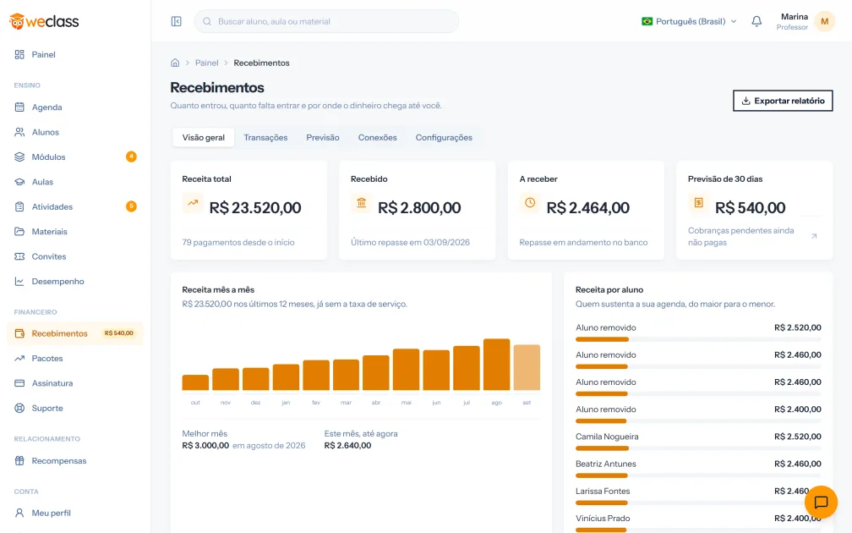Image resolution: width=852 pixels, height=533 pixels.
Task: Click the Beatriz Antunes student name
Action: [x=606, y=464]
